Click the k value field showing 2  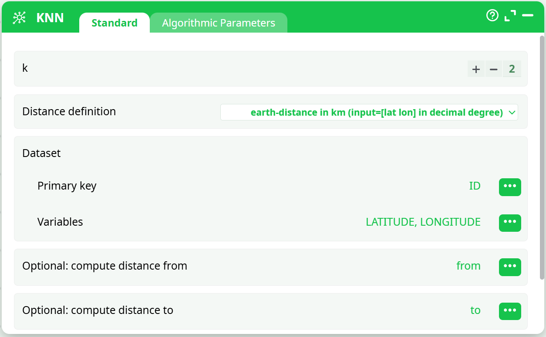pos(512,69)
